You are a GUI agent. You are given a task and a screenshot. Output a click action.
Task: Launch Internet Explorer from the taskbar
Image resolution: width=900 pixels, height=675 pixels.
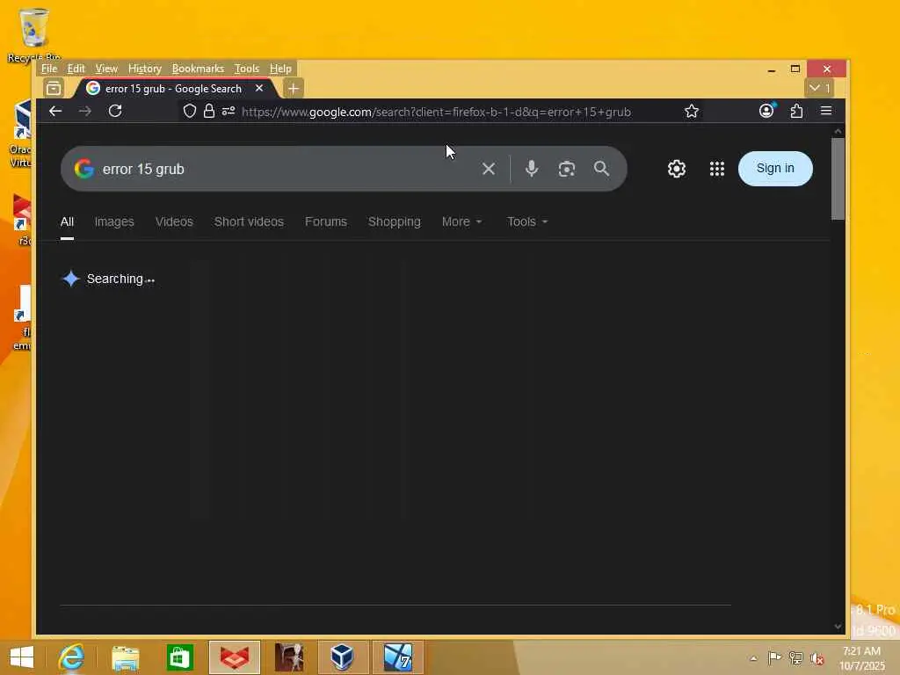point(71,657)
